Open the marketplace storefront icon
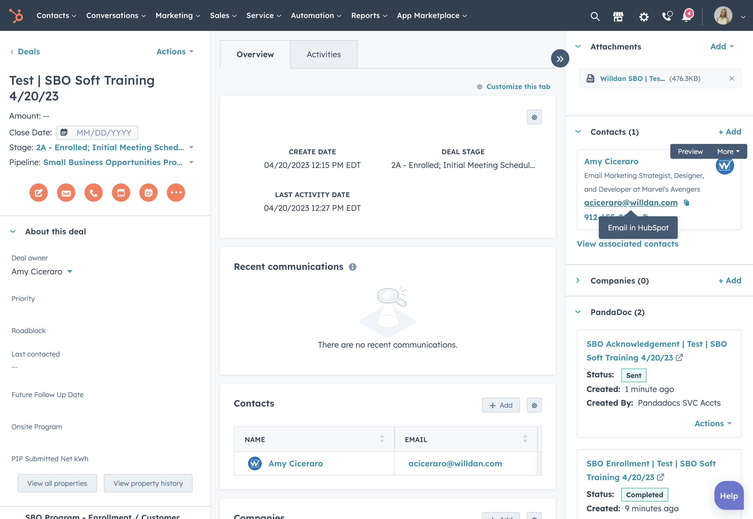Image resolution: width=753 pixels, height=519 pixels. tap(618, 16)
